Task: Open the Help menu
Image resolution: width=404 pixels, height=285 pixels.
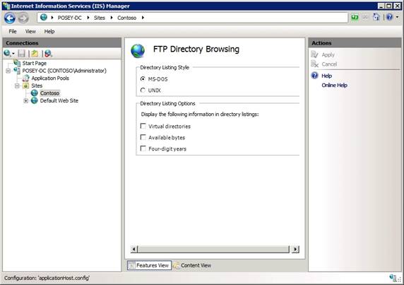Action: [x=49, y=31]
